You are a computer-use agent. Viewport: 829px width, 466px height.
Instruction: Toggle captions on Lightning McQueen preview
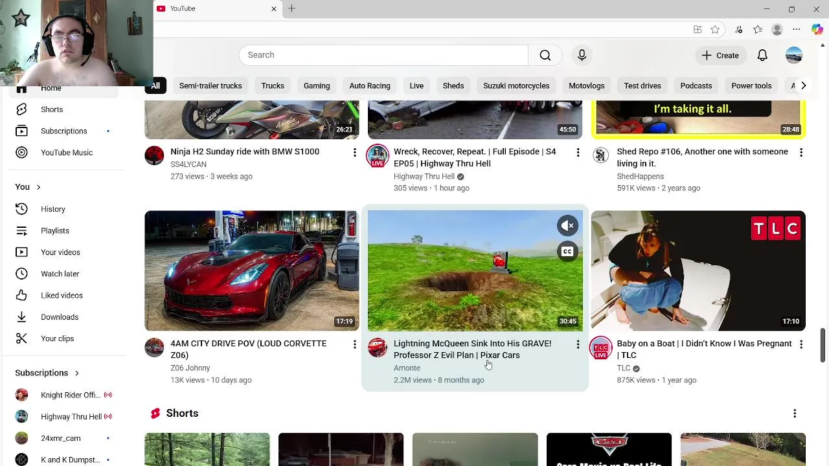(567, 252)
